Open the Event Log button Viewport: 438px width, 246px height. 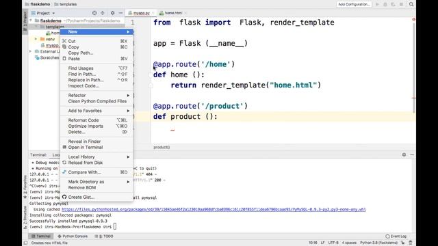point(396,236)
